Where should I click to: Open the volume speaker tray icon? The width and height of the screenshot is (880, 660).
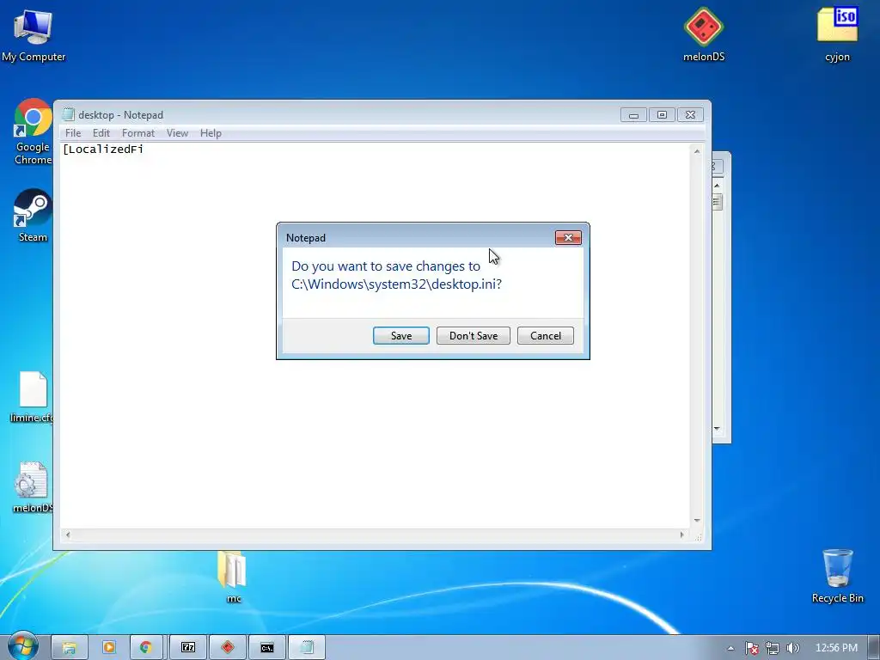tap(792, 648)
